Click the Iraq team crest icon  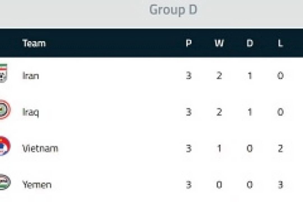click(x=5, y=110)
